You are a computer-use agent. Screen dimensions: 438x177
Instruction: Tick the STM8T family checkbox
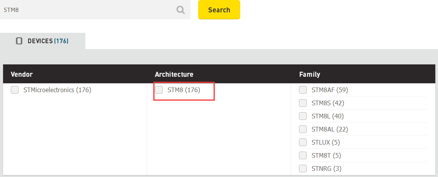(303, 156)
